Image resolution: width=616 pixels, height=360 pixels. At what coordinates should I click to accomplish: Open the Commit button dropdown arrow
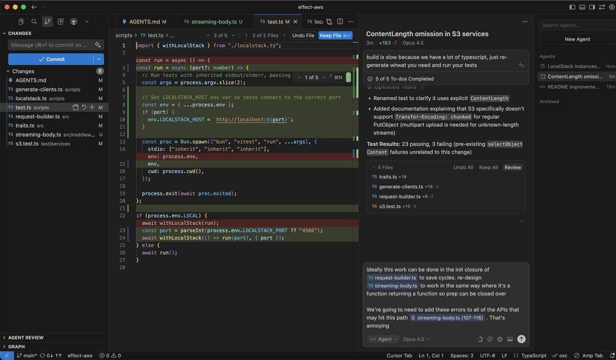click(x=99, y=59)
